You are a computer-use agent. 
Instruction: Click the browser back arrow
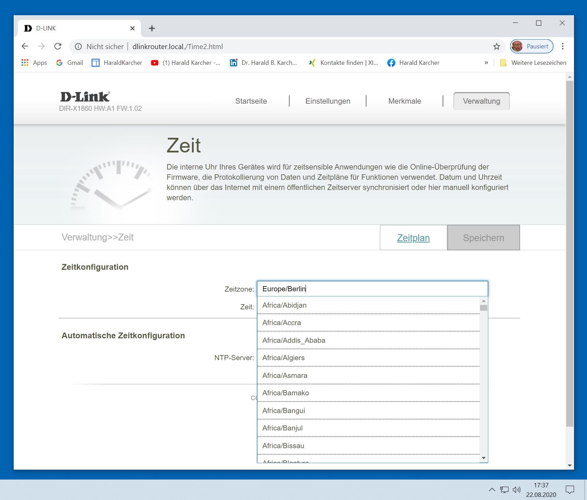pos(25,46)
